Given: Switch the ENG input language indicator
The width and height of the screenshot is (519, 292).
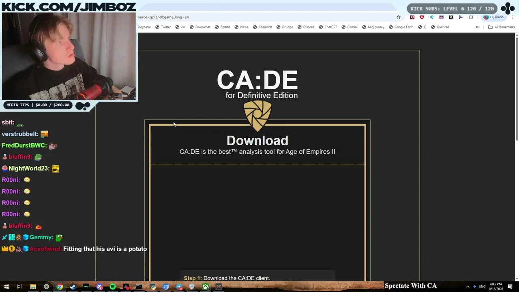Looking at the screenshot, I should [x=482, y=287].
